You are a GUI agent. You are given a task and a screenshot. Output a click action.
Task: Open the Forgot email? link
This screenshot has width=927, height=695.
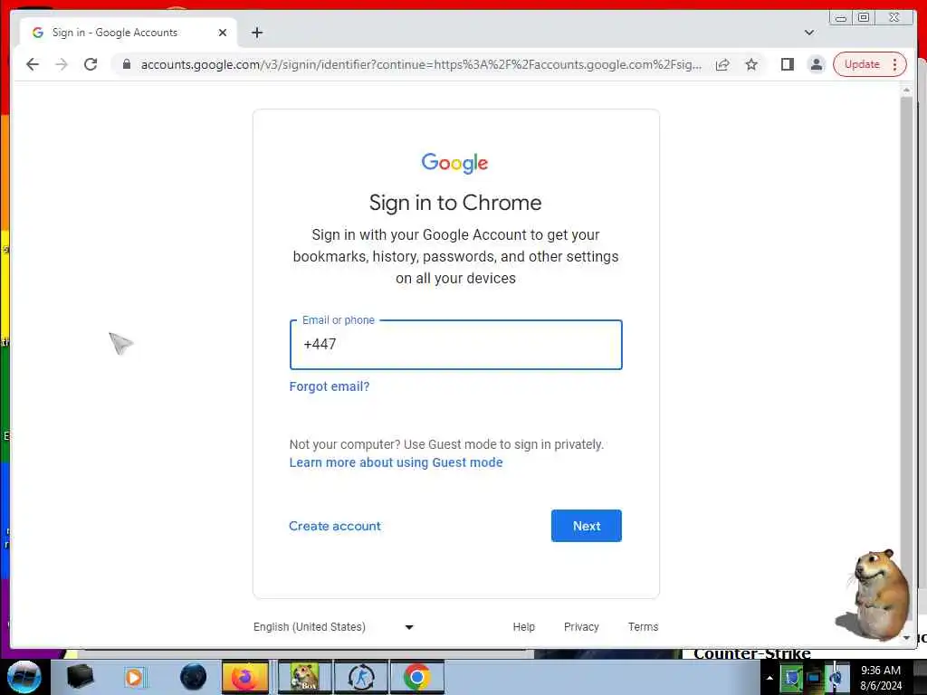pos(330,386)
